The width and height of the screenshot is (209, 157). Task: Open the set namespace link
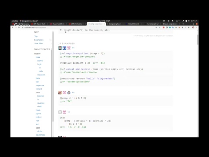coord(37,124)
